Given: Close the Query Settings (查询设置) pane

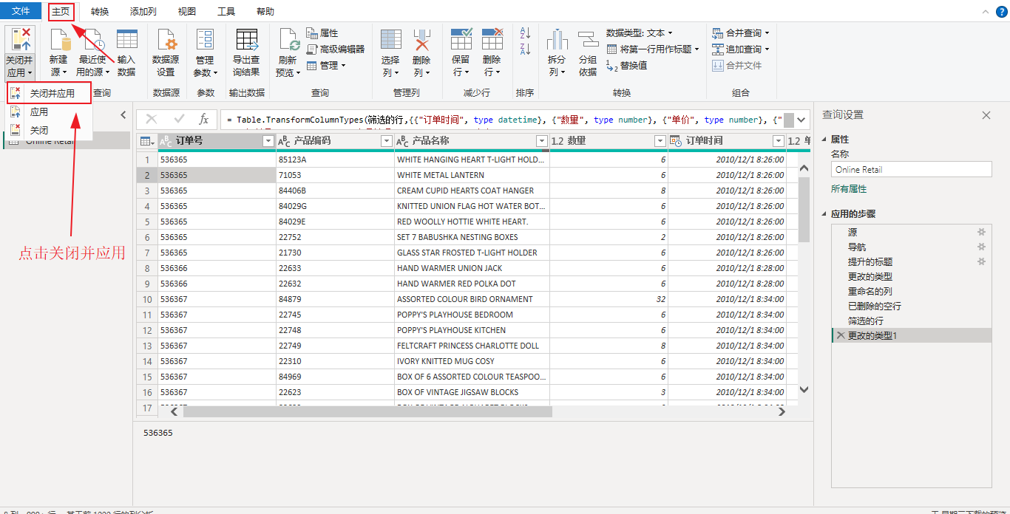Looking at the screenshot, I should click(986, 115).
